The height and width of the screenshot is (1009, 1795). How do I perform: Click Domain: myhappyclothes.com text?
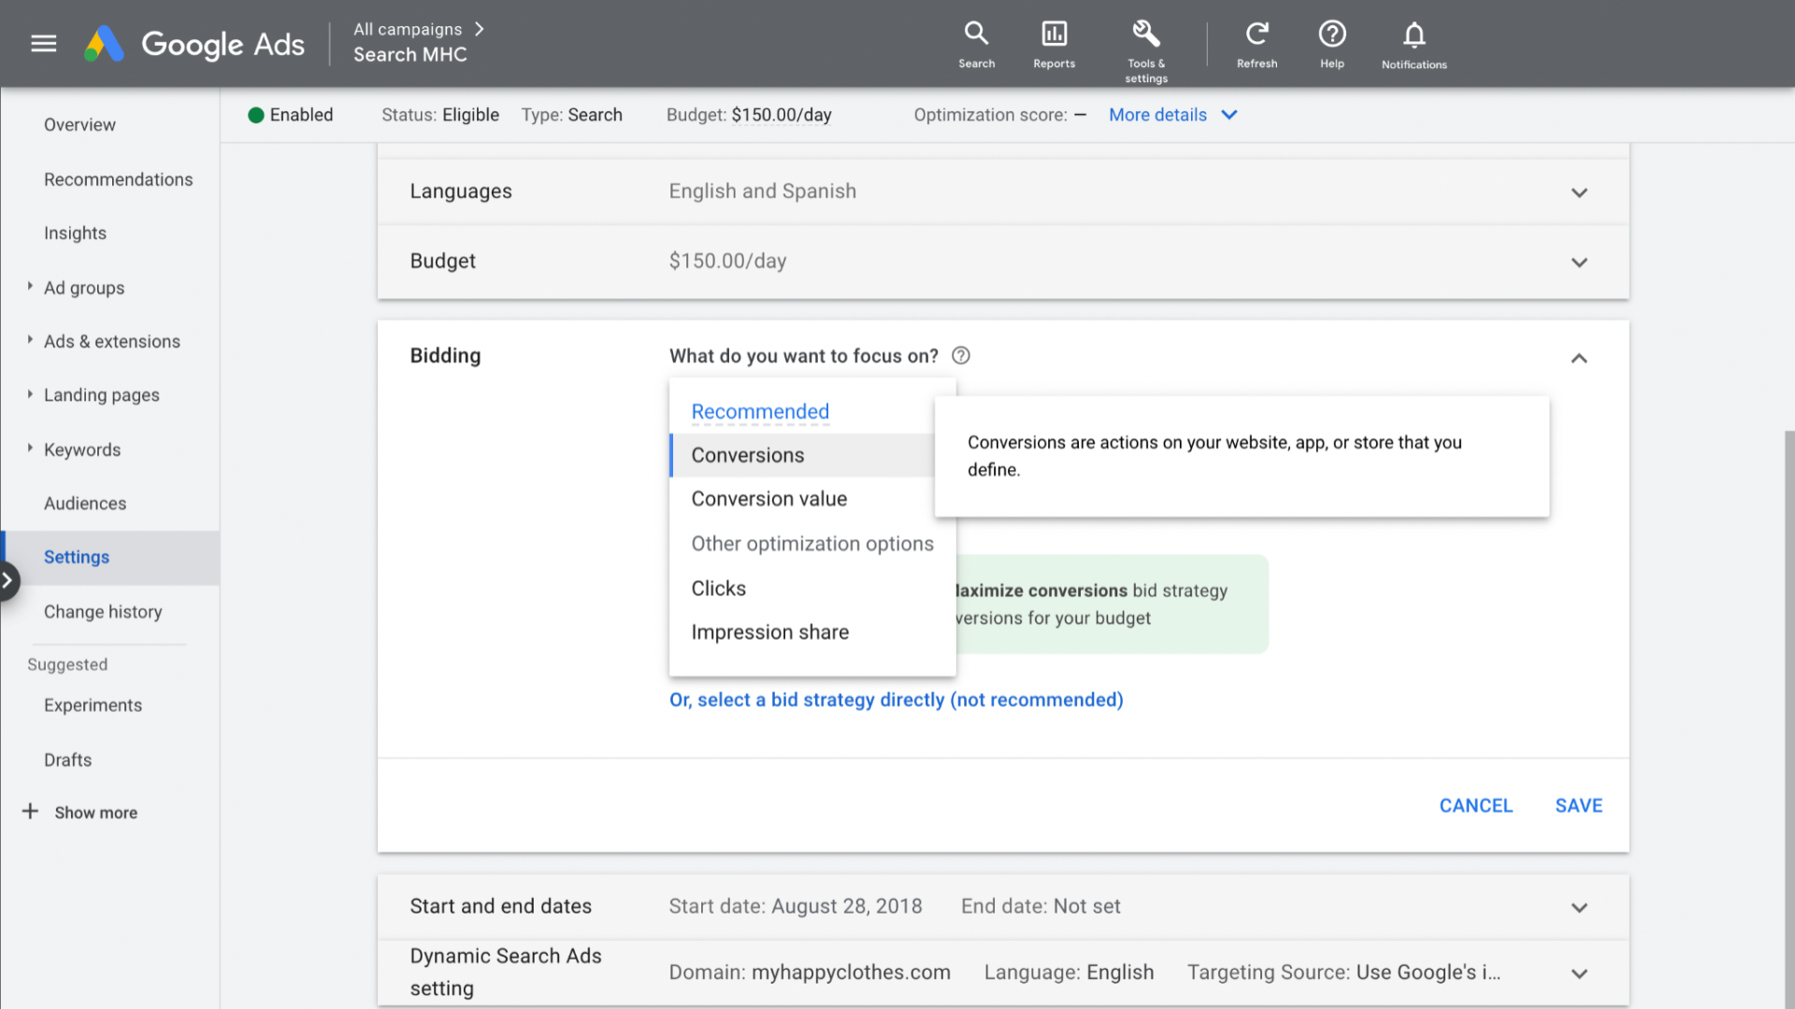(x=809, y=973)
